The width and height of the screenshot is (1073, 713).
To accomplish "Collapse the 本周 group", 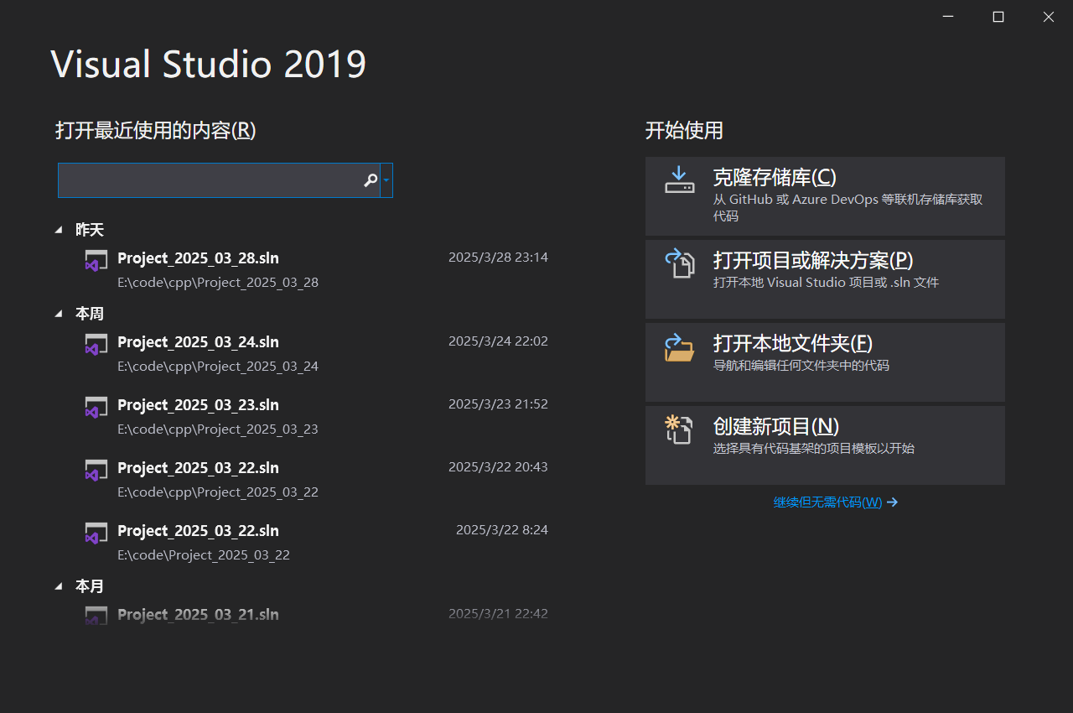I will point(59,314).
